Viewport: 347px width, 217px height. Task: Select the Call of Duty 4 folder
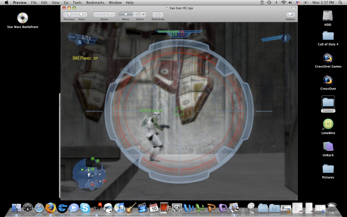[328, 36]
